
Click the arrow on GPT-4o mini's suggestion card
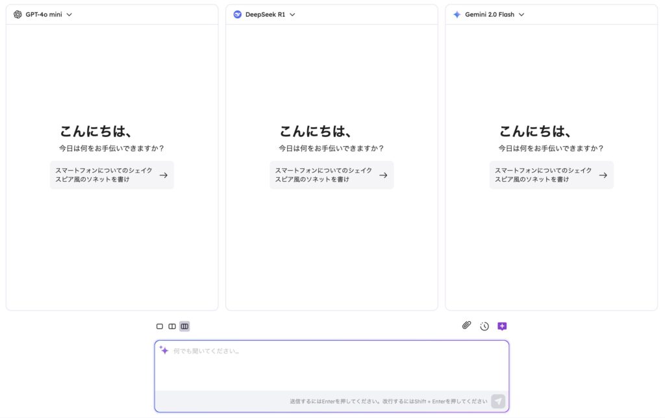pos(164,175)
